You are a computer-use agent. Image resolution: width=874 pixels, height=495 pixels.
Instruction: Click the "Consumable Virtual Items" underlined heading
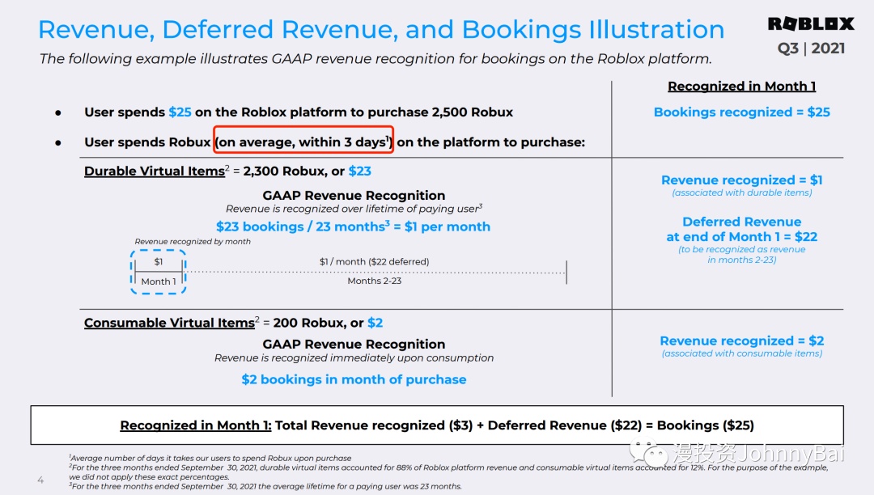(x=169, y=323)
